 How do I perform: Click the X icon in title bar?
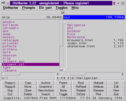8,3
